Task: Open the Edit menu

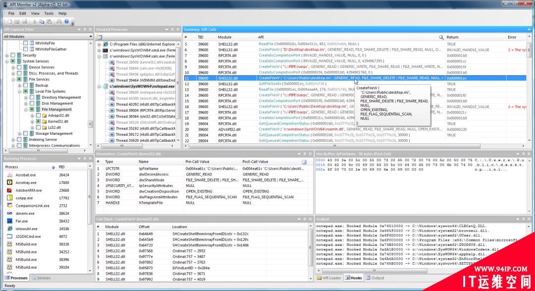Action: [22, 13]
